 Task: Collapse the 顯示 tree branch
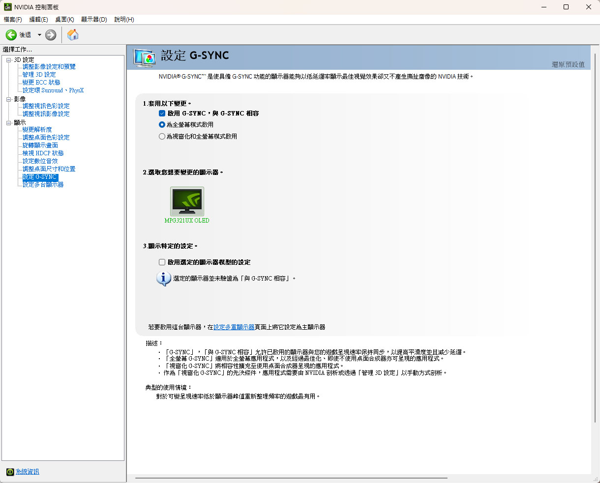(9, 122)
